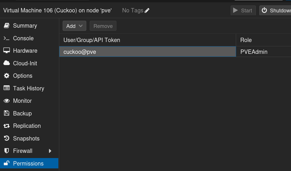The height and width of the screenshot is (171, 291).
Task: Click the Snapshots history icon
Action: pyautogui.click(x=6, y=138)
